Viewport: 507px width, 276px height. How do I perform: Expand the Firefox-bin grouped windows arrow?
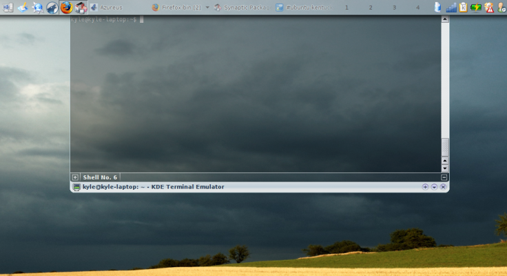click(207, 8)
